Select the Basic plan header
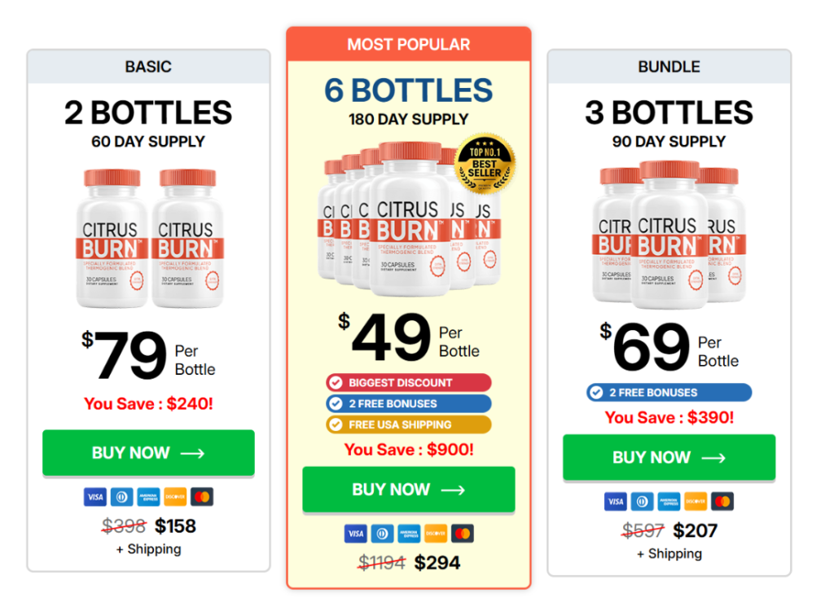Image resolution: width=834 pixels, height=607 pixels. point(148,67)
